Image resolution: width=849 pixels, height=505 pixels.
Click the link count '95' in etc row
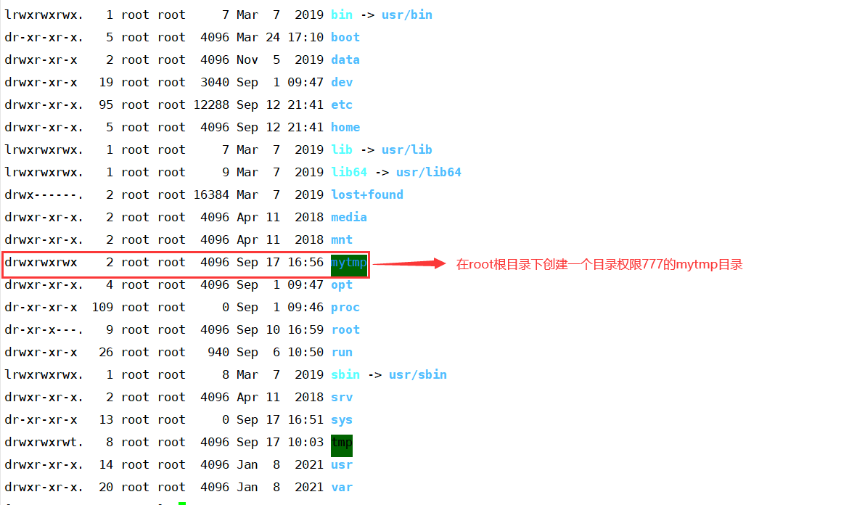106,104
